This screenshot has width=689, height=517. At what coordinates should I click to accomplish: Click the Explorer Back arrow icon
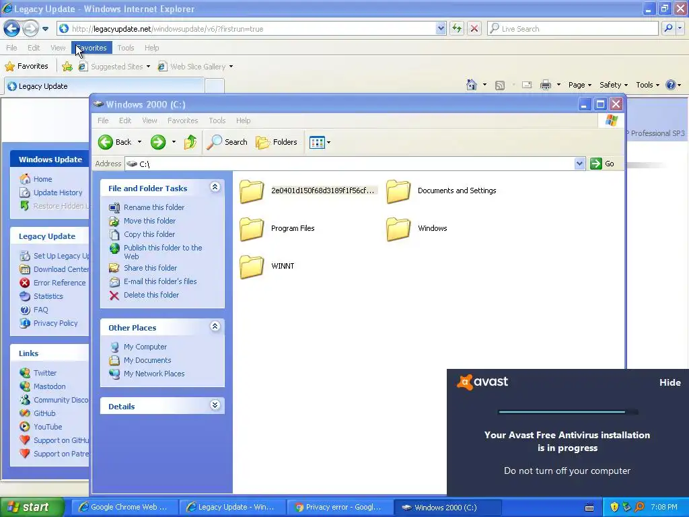(106, 142)
